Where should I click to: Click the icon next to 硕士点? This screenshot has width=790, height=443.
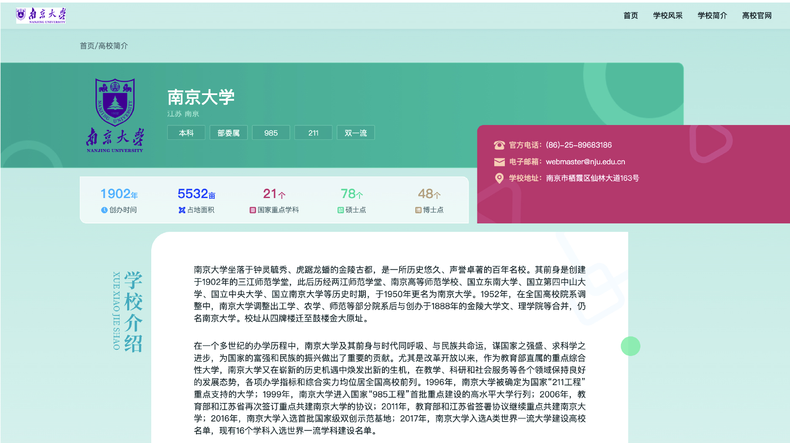click(x=341, y=210)
